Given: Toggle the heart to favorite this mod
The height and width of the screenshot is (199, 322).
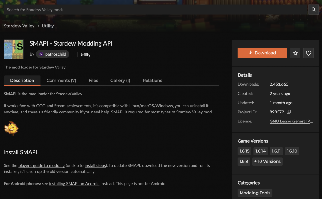Looking at the screenshot, I should (308, 53).
